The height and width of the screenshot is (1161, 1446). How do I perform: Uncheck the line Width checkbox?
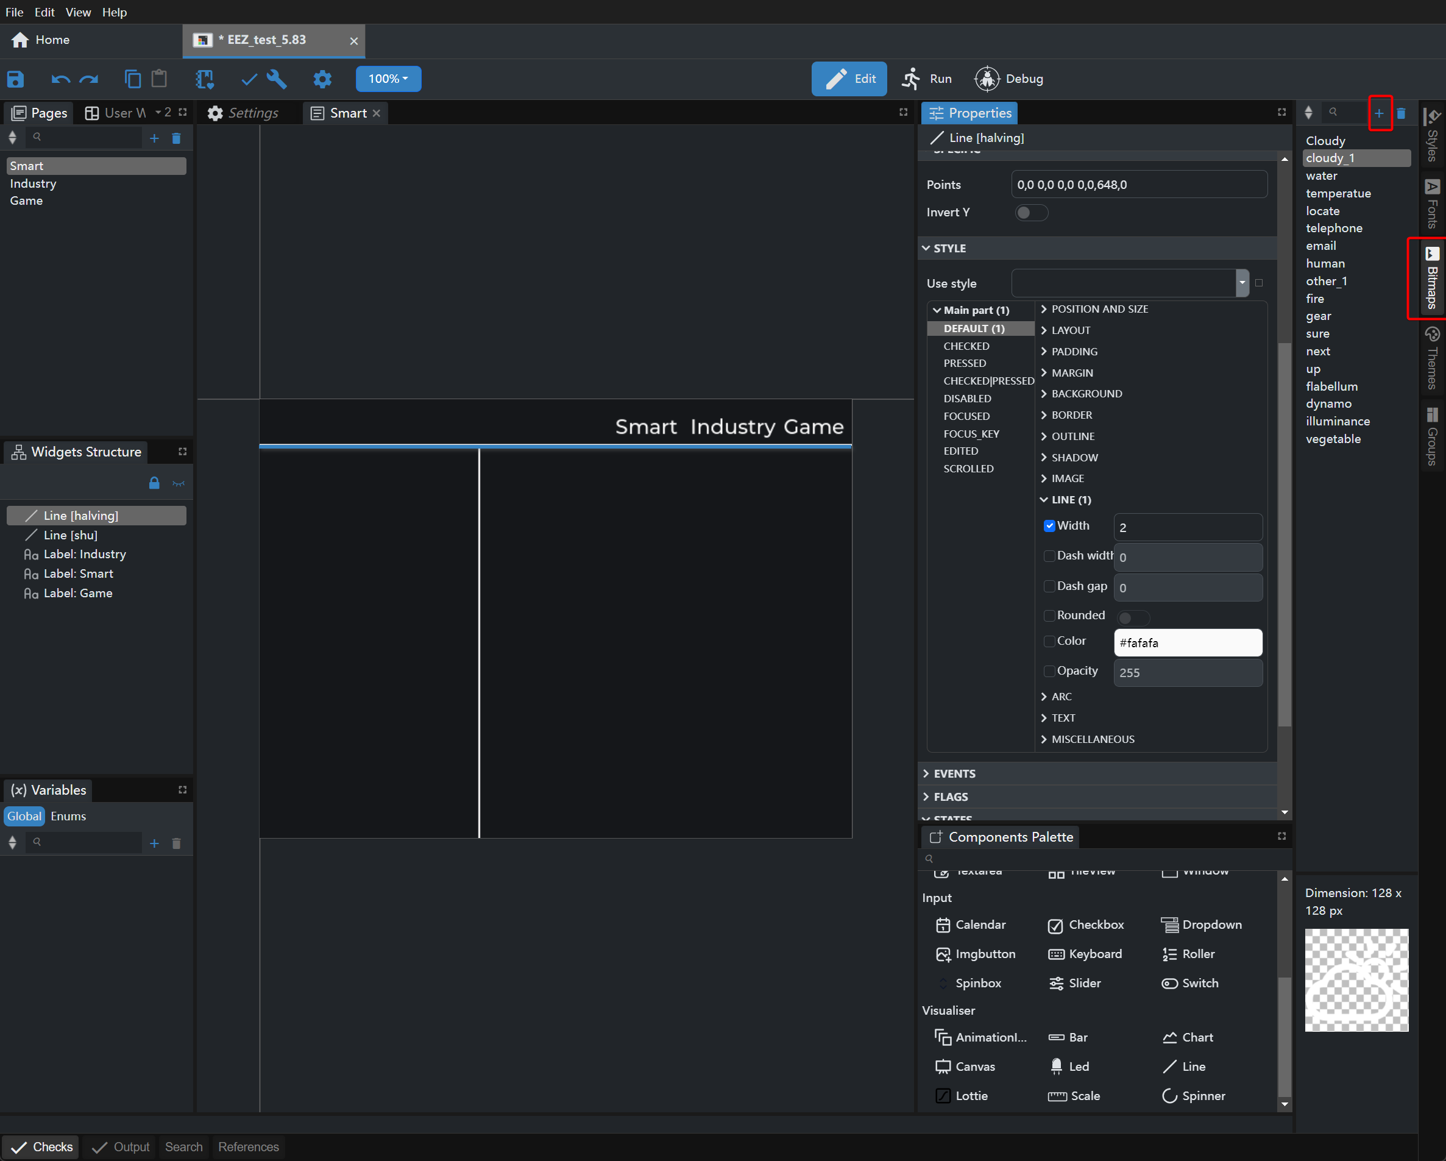tap(1050, 526)
